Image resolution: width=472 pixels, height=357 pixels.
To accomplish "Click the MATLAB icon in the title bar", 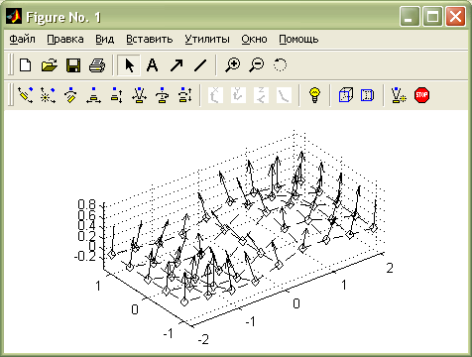I will [x=14, y=17].
